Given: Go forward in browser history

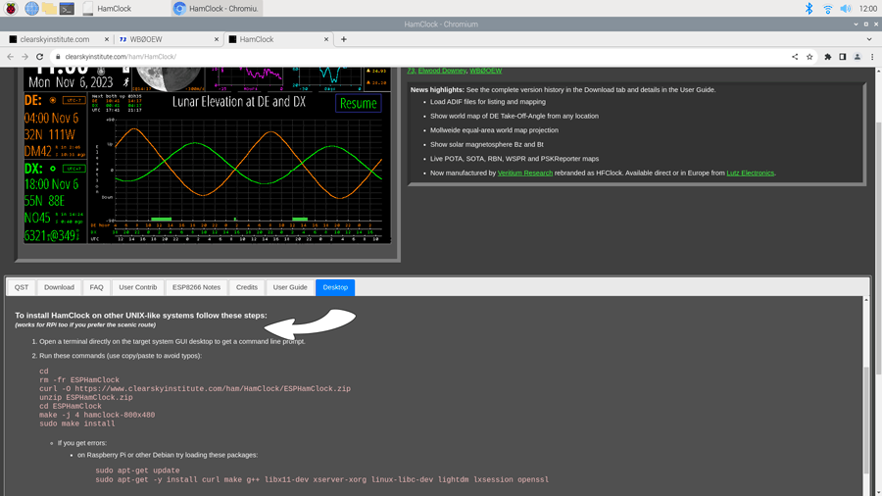Looking at the screenshot, I should (24, 57).
